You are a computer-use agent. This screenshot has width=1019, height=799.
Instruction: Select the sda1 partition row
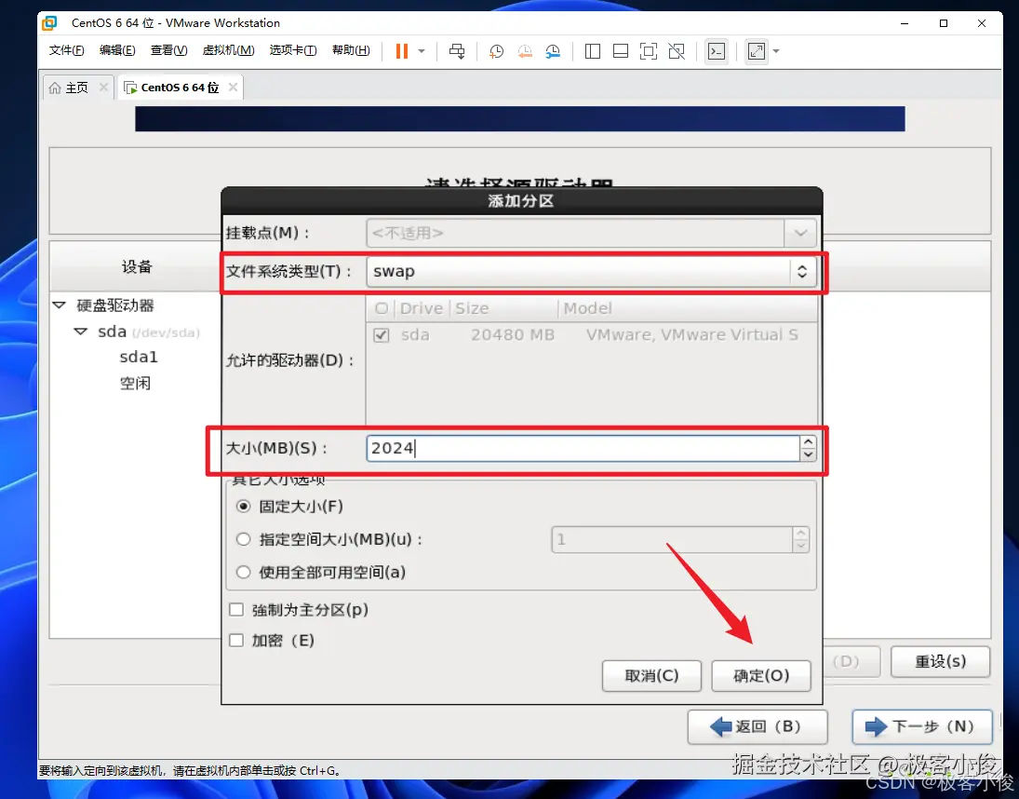[139, 357]
